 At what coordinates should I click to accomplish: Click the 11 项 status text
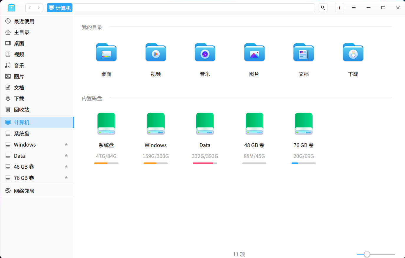pyautogui.click(x=239, y=254)
